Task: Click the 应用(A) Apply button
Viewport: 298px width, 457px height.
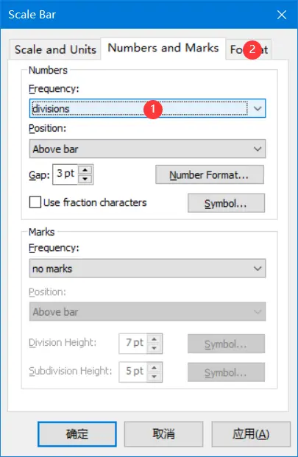Action: pyautogui.click(x=251, y=434)
